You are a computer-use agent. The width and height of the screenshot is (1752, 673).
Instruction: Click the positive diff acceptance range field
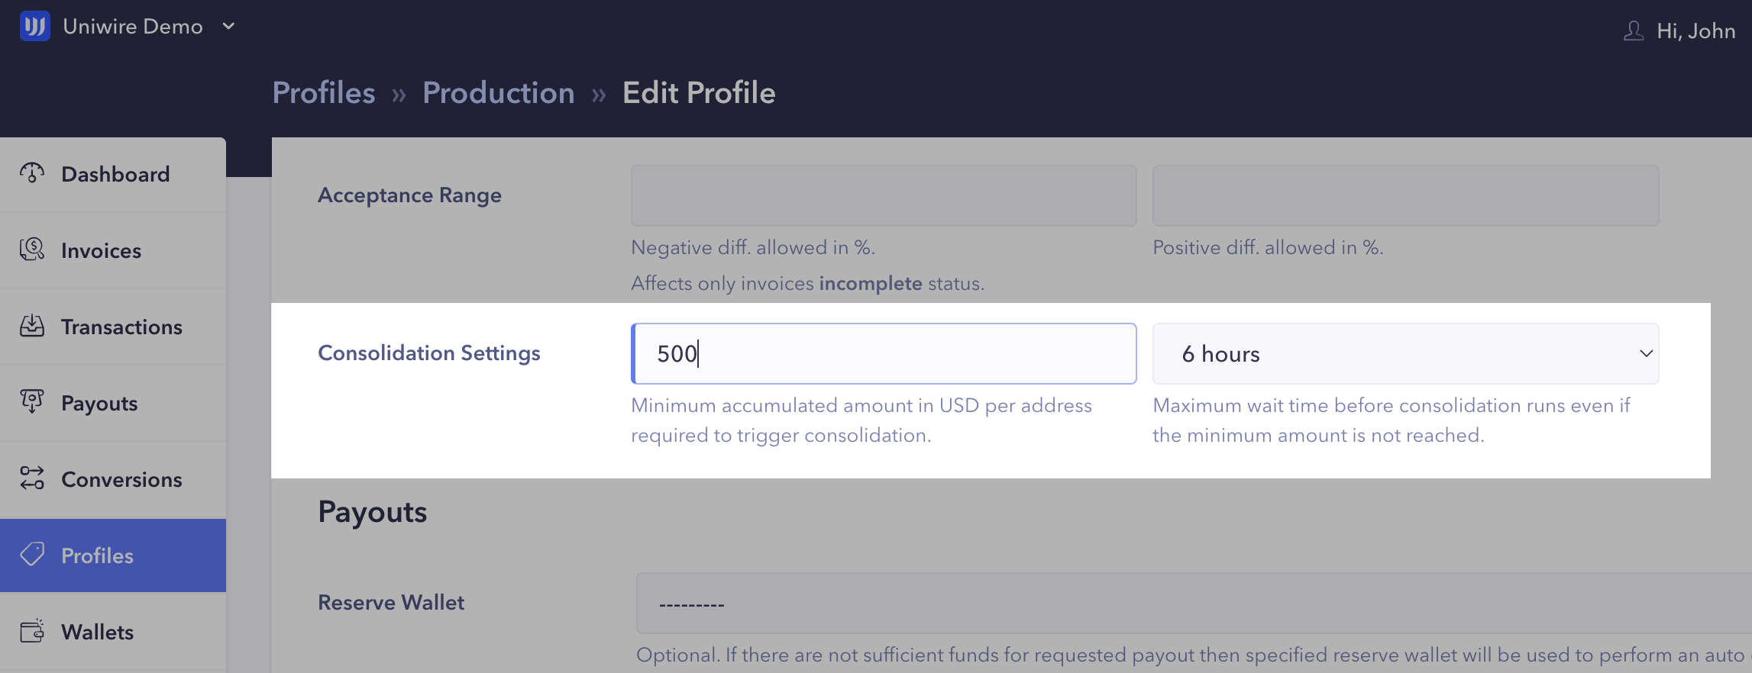(1405, 195)
